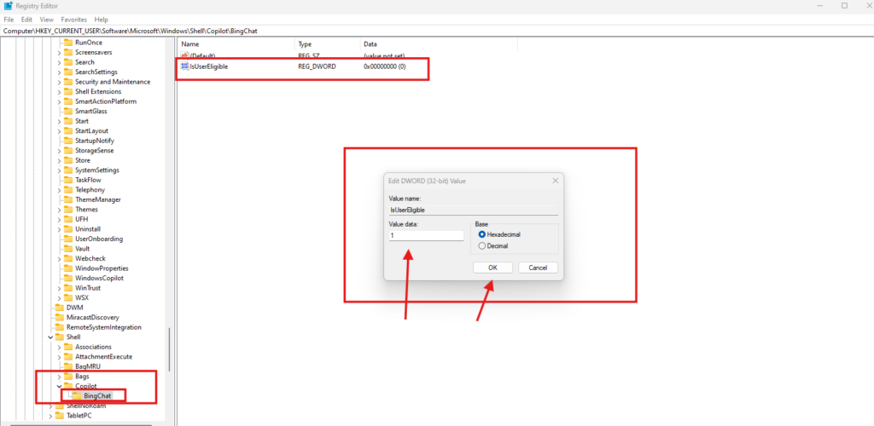Close the Edit DWORD dialog with X
The width and height of the screenshot is (874, 426).
click(x=555, y=181)
